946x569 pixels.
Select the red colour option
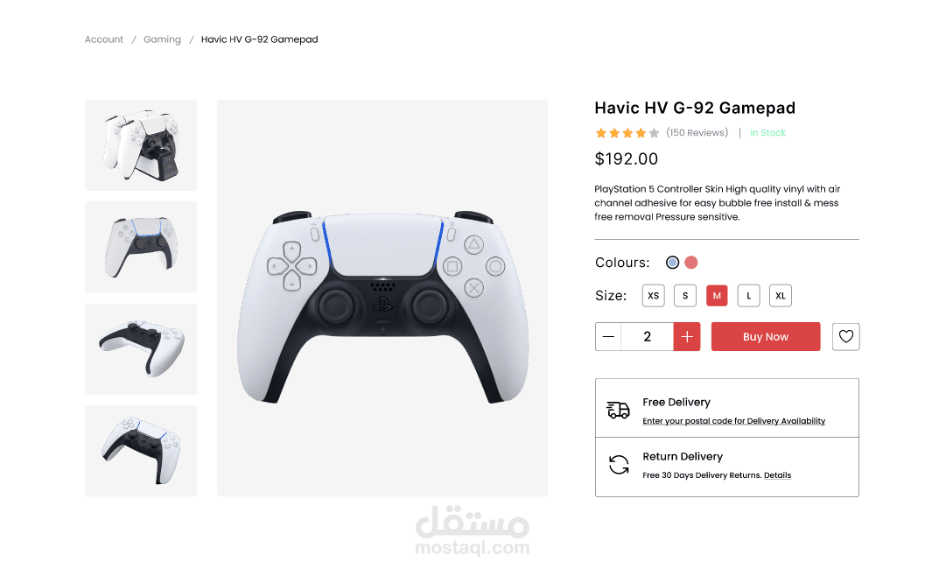click(x=691, y=263)
